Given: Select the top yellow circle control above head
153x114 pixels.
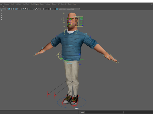Looking at the screenshot, I should (64, 13).
